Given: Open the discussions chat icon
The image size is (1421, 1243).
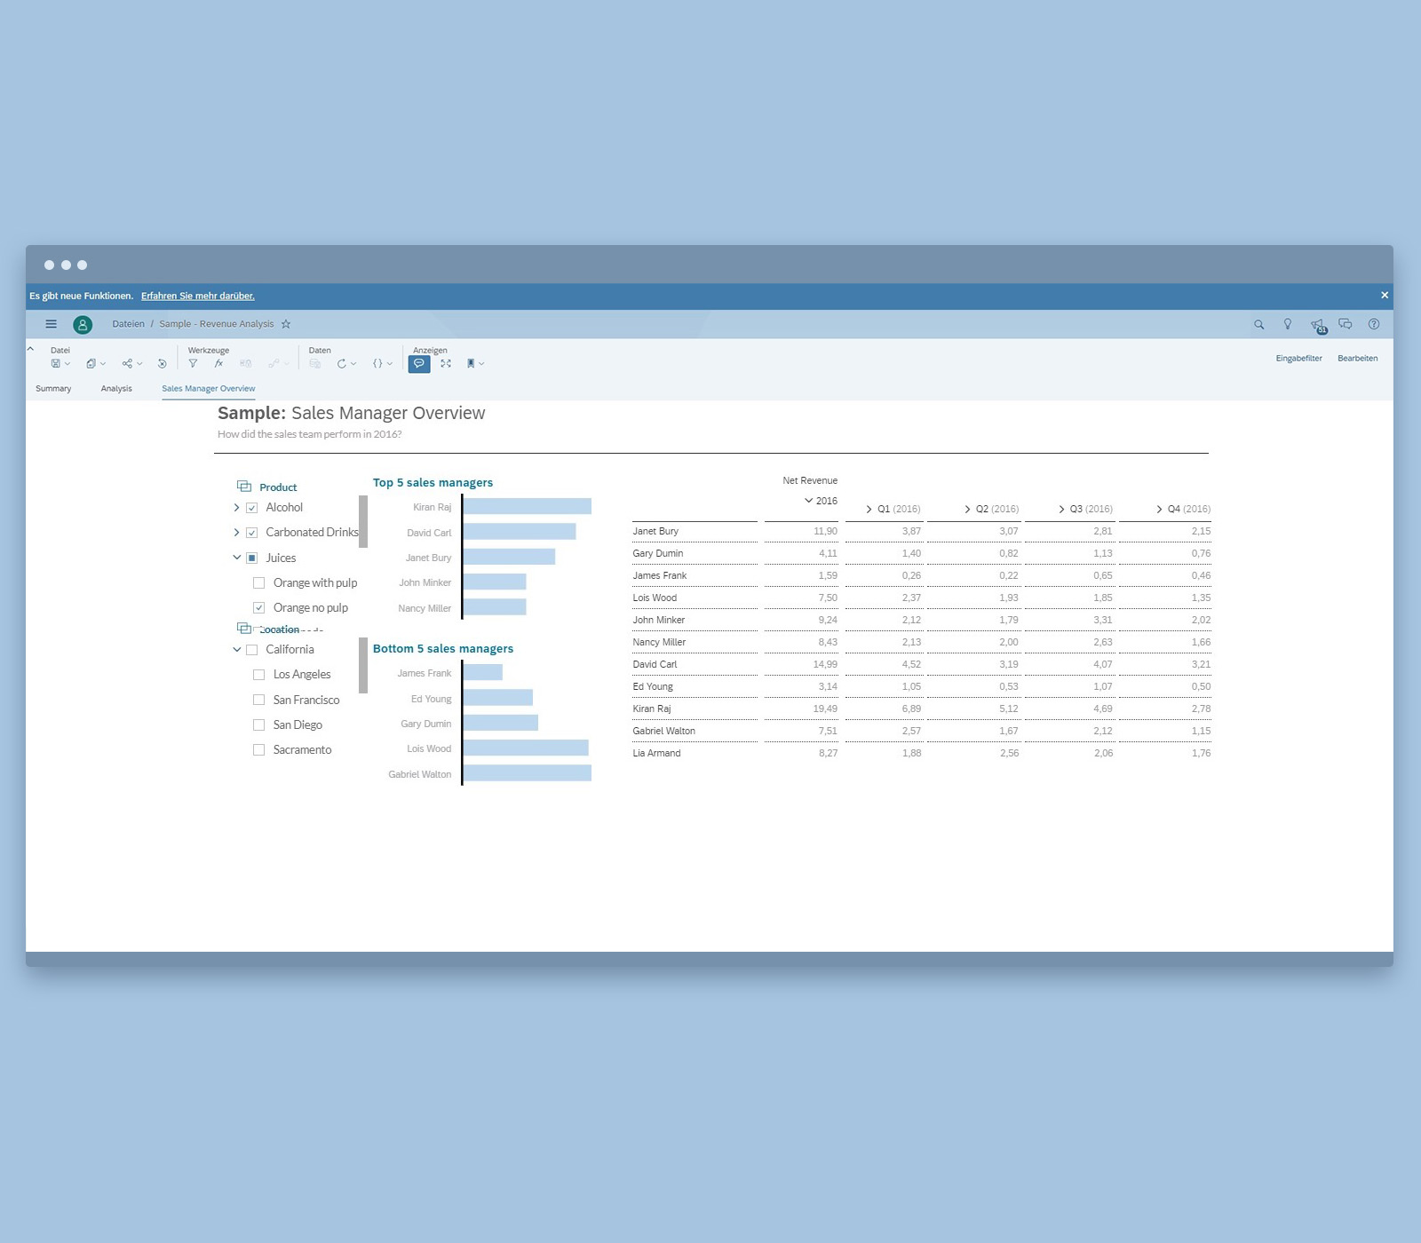Looking at the screenshot, I should pyautogui.click(x=1346, y=324).
